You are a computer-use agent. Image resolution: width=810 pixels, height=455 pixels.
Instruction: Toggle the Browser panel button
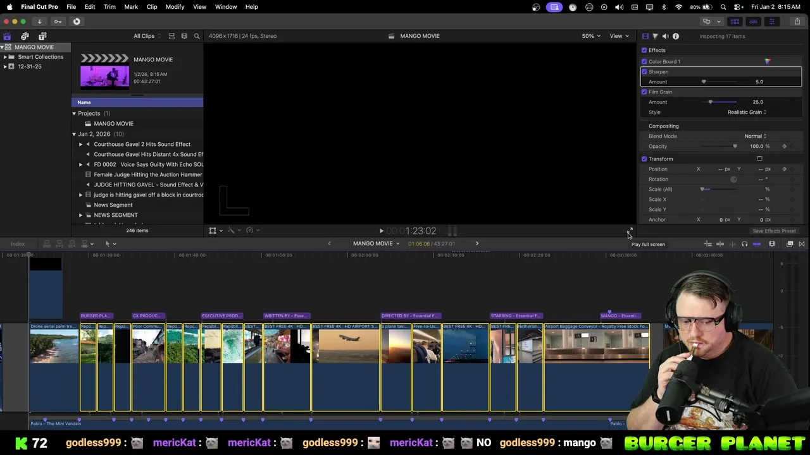(x=735, y=21)
